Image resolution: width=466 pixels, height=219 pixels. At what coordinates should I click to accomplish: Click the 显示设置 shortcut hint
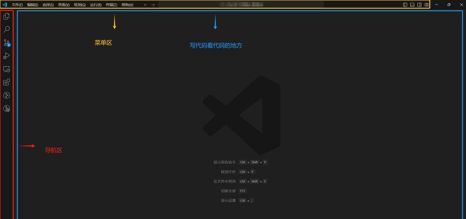[x=237, y=200]
